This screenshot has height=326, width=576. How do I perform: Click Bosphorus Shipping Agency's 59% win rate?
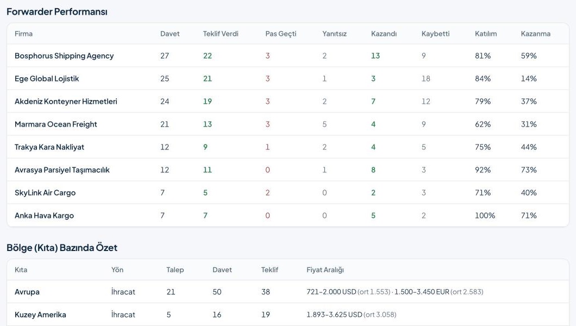529,56
